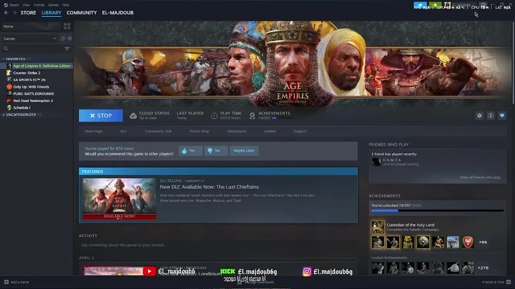515x289 pixels.
Task: Go to the STORE tab
Action: [28, 13]
